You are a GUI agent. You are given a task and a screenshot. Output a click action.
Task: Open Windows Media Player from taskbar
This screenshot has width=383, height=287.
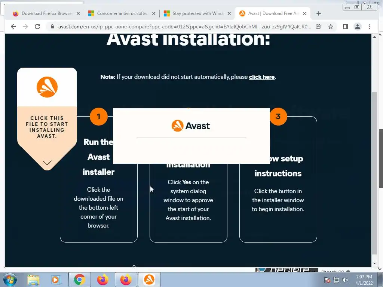coord(56,280)
